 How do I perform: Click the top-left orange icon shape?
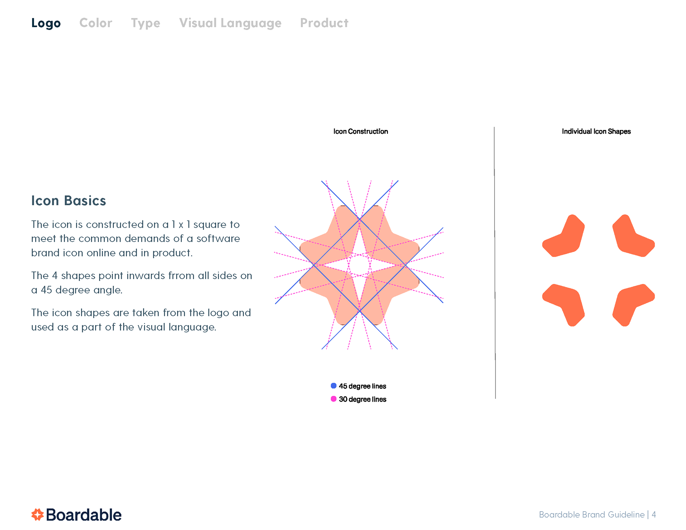coord(566,238)
